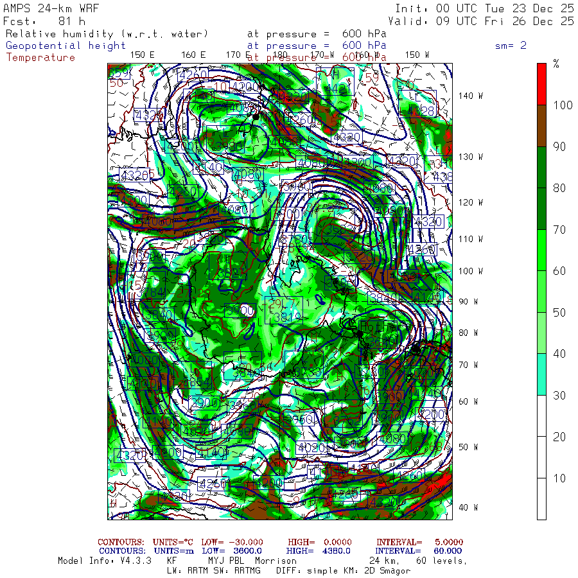Click the Model Info V4.3.3 footer text
Viewport: 578px width, 578px height.
104,561
